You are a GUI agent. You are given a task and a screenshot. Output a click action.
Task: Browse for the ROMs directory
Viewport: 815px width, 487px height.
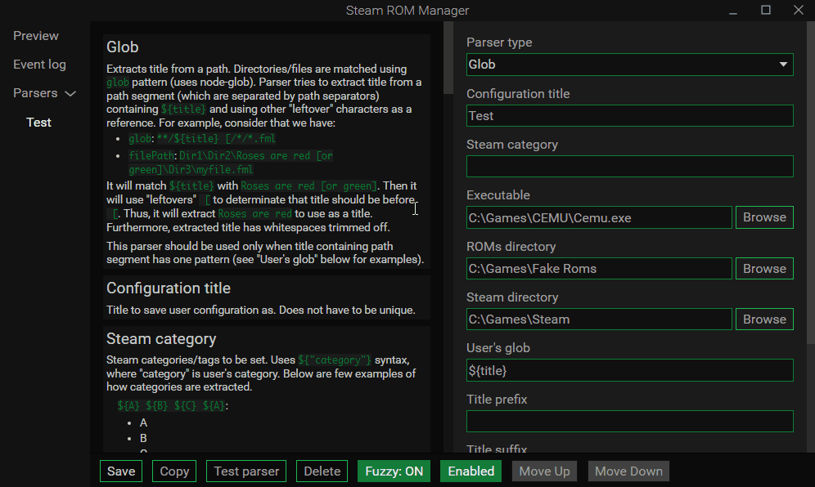764,268
